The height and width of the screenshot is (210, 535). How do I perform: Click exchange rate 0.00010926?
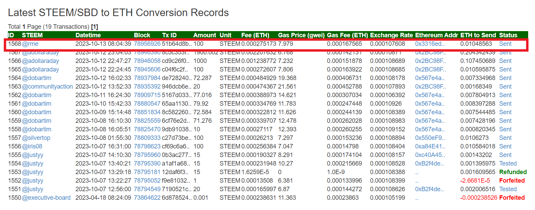coord(386,104)
